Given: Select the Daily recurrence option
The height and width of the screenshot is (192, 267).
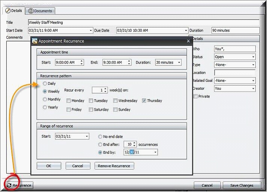Looking at the screenshot, I should pos(45,83).
